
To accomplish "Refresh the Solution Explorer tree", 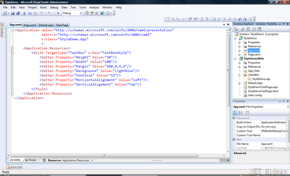I will tap(248, 29).
